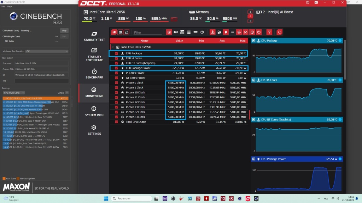The height and width of the screenshot is (203, 362).
Task: Toggle the unknown-source question mark filter icon
Action: (x=202, y=32)
